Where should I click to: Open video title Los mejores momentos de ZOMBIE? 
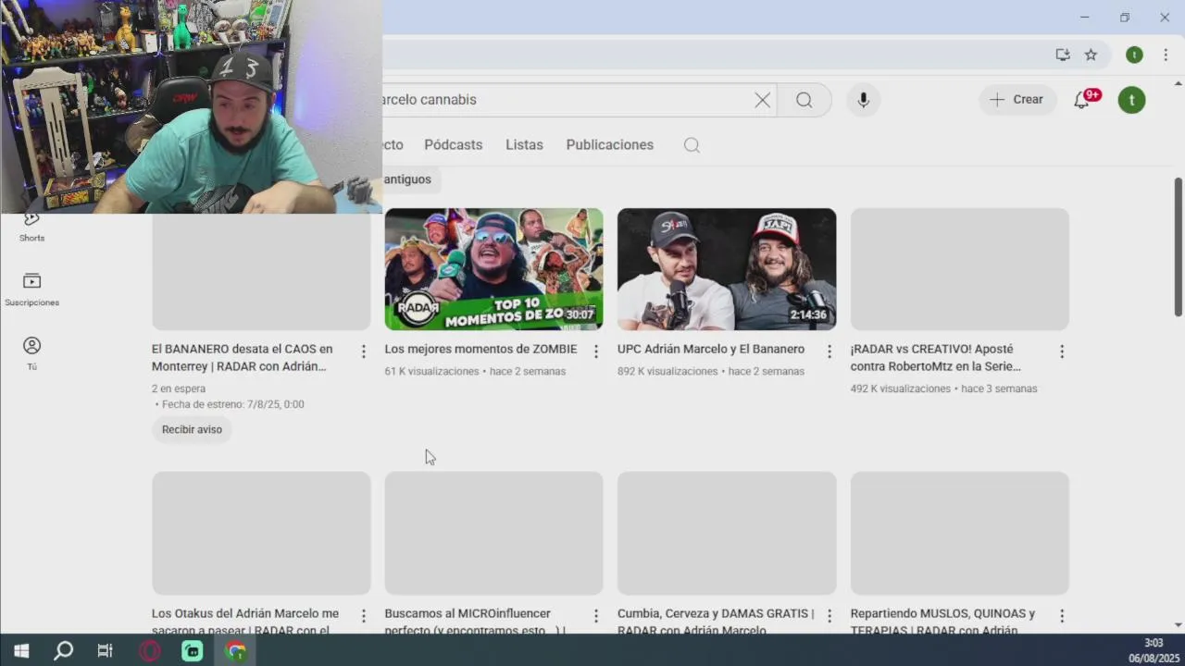tap(480, 350)
